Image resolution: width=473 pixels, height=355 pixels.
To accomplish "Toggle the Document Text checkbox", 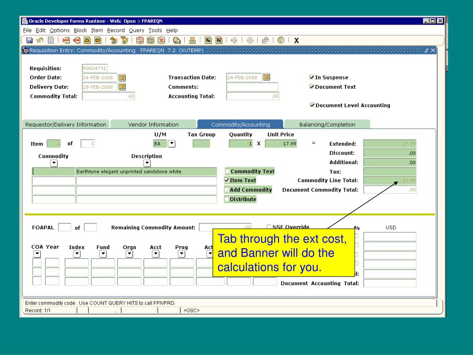I will coord(312,86).
